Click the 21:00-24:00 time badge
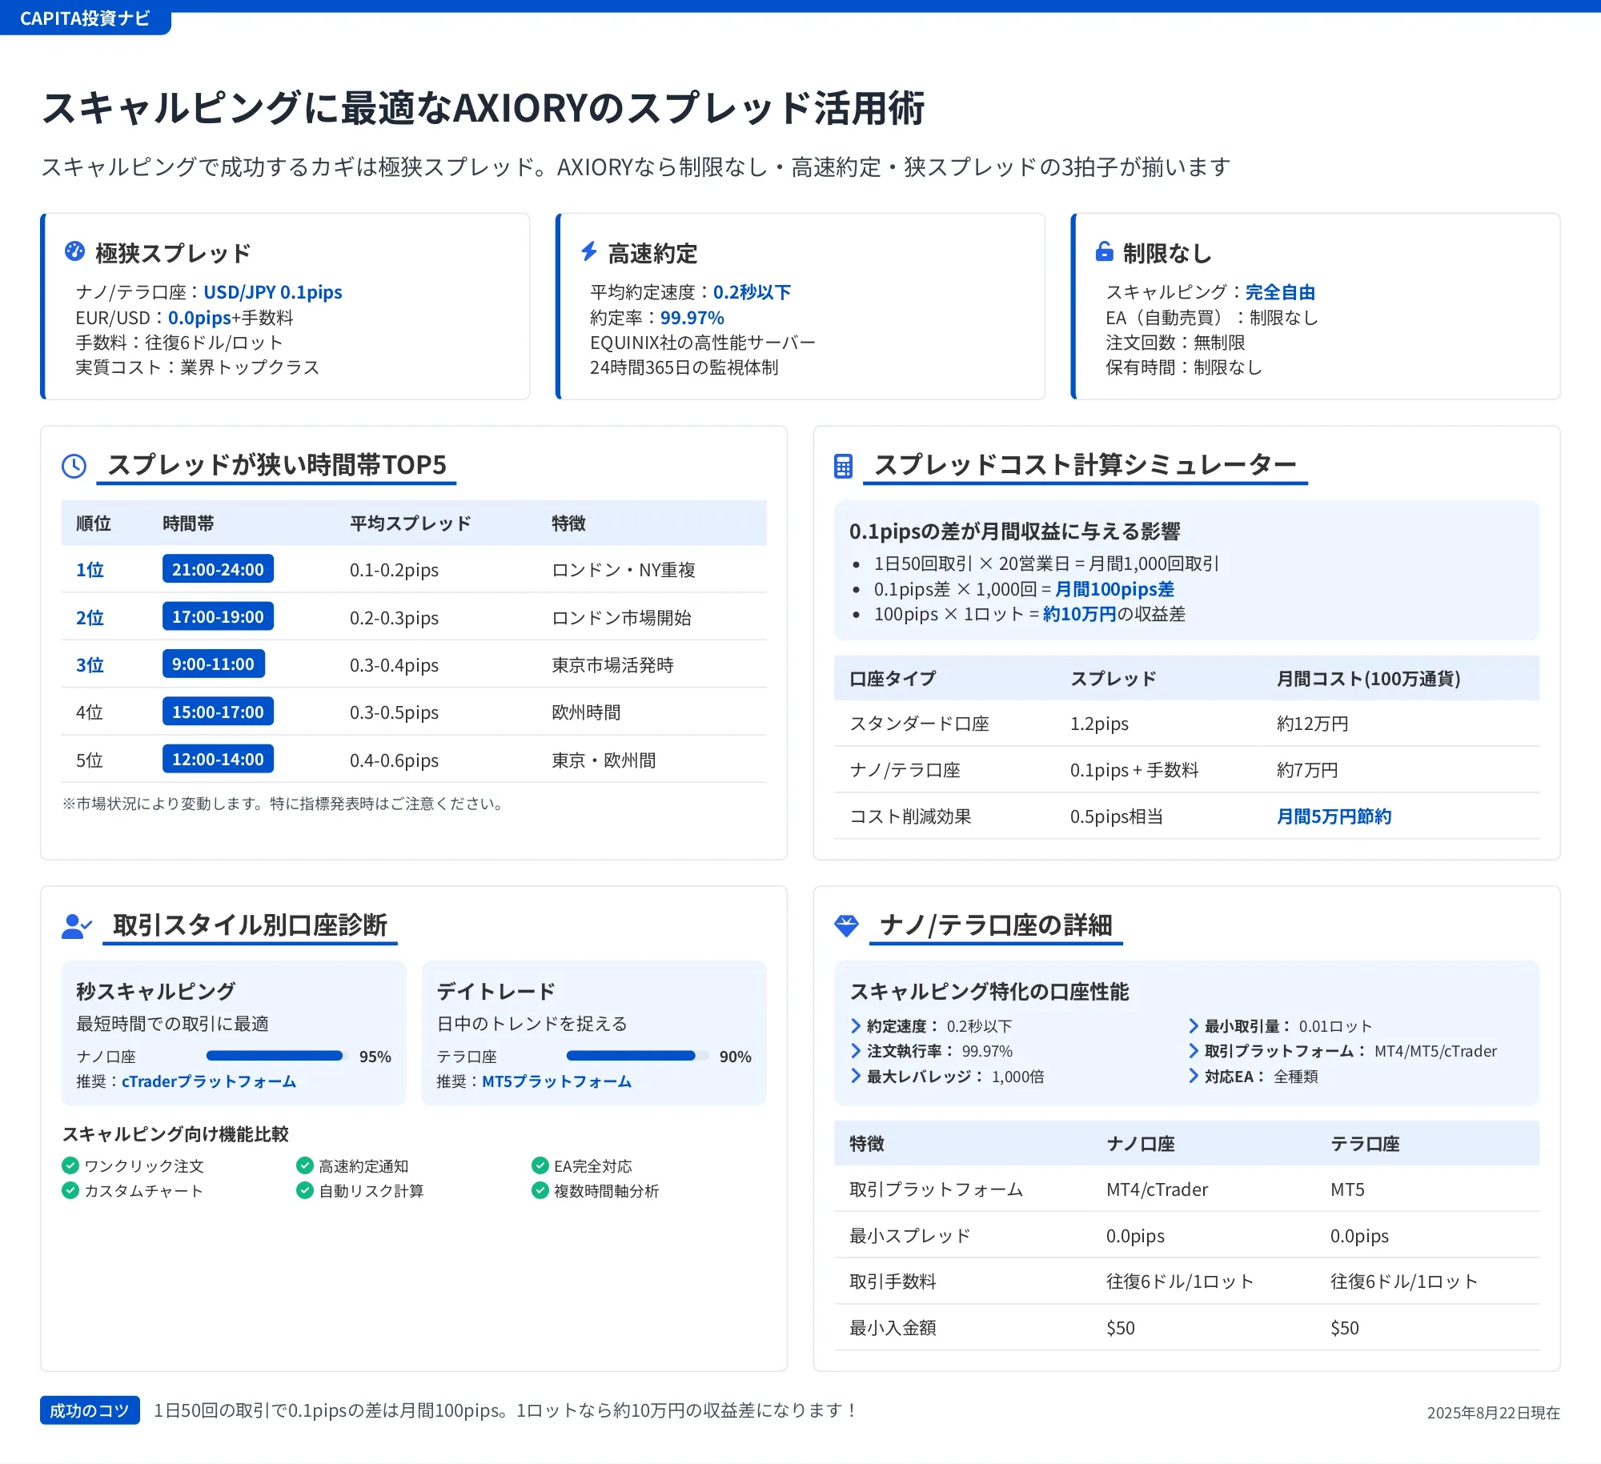This screenshot has width=1601, height=1464. (x=218, y=569)
